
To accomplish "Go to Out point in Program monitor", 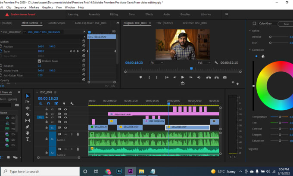I will pyautogui.click(x=199, y=77).
